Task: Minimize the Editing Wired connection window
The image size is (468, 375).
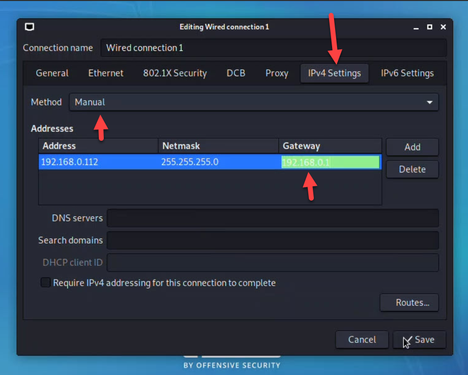Action: [416, 27]
